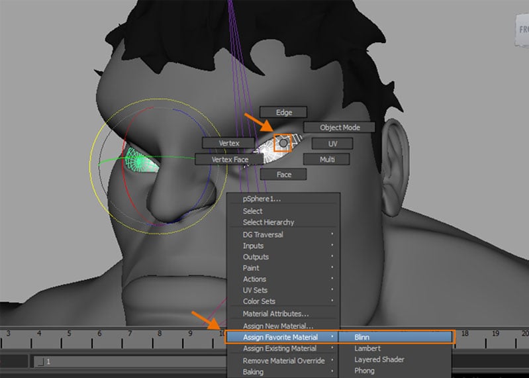This screenshot has width=529, height=378.
Task: Select Face component mode
Action: (x=283, y=174)
